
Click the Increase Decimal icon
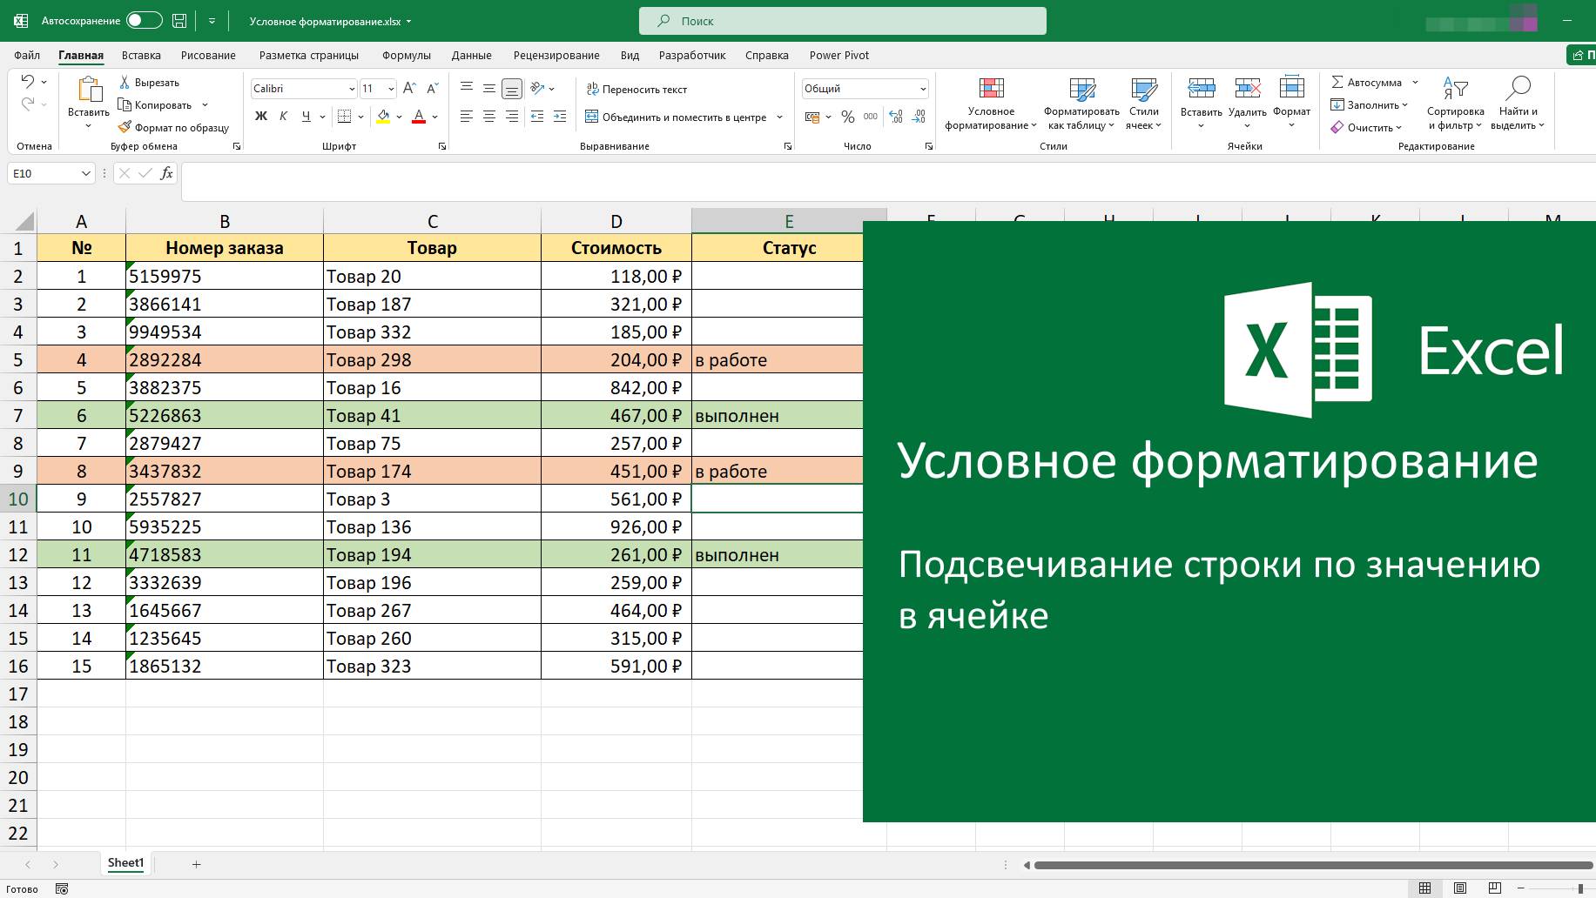pyautogui.click(x=896, y=117)
